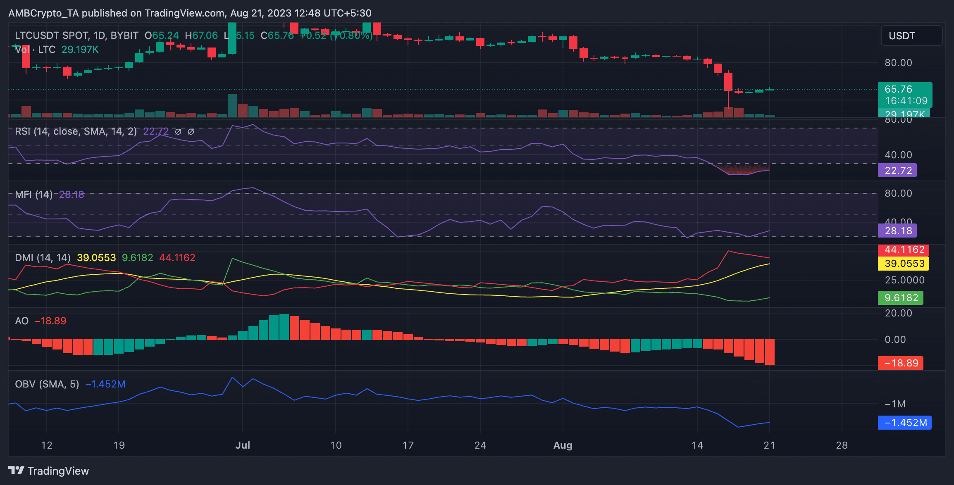Select the Vol · LTC indicator label
Screen dimensions: 954x485
tap(35, 50)
